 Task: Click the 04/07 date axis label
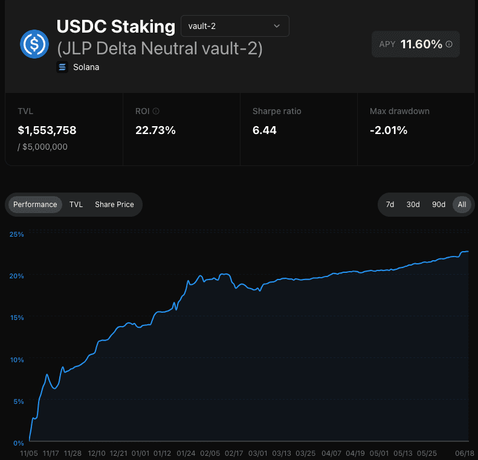pos(331,453)
